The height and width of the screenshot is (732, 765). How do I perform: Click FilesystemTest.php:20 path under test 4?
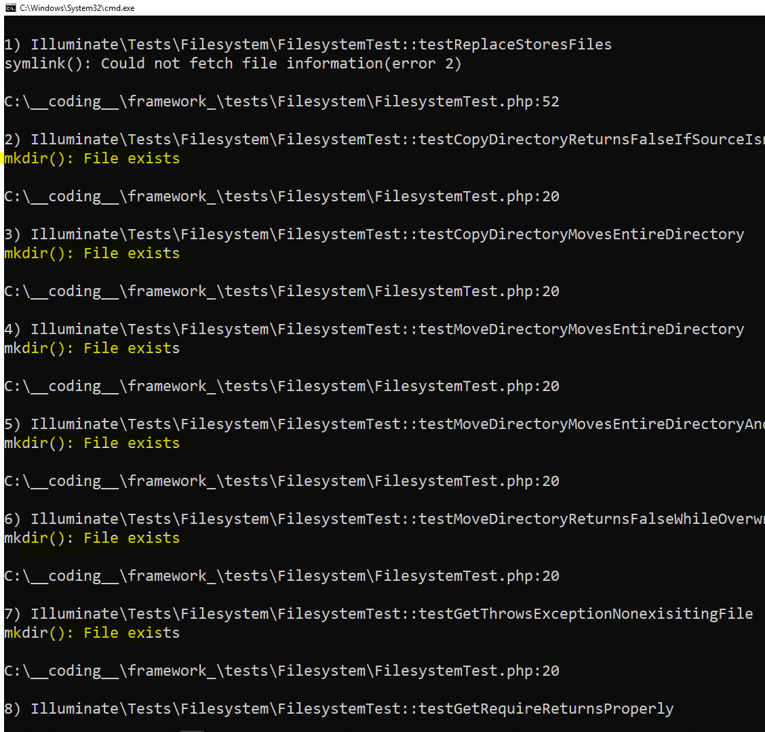click(281, 386)
